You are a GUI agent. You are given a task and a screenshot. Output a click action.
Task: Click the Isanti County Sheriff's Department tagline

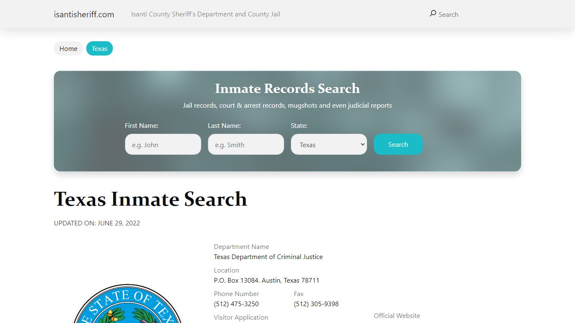tap(205, 14)
